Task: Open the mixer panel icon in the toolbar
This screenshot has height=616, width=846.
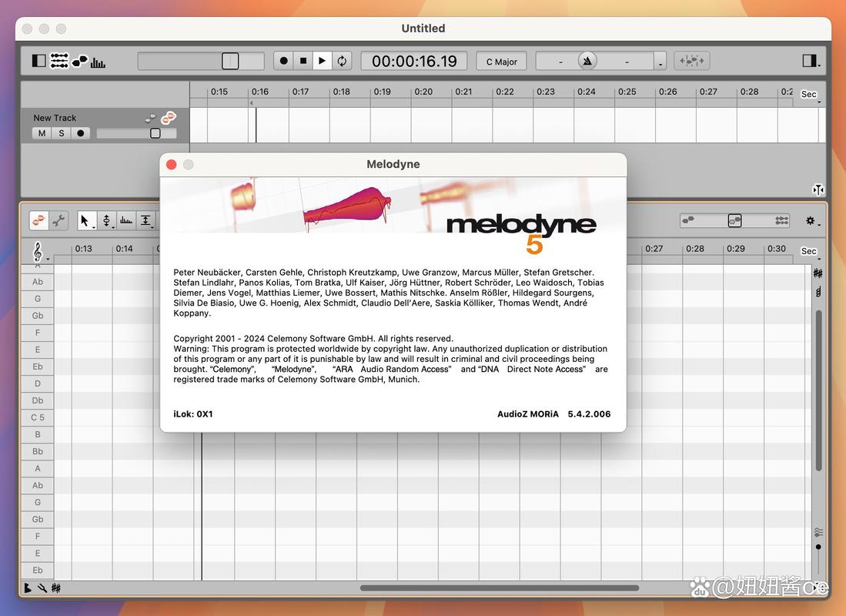Action: [58, 60]
